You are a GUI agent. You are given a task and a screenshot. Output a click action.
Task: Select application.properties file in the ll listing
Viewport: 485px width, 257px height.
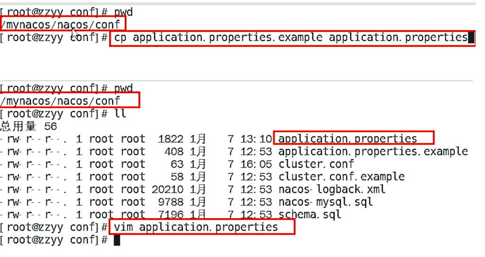(x=348, y=139)
